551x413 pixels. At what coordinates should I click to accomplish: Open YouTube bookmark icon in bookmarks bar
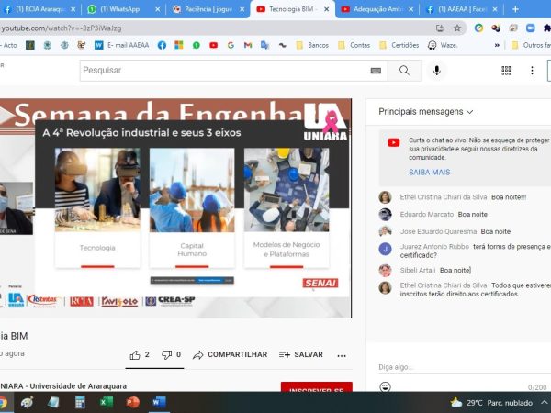click(x=213, y=45)
